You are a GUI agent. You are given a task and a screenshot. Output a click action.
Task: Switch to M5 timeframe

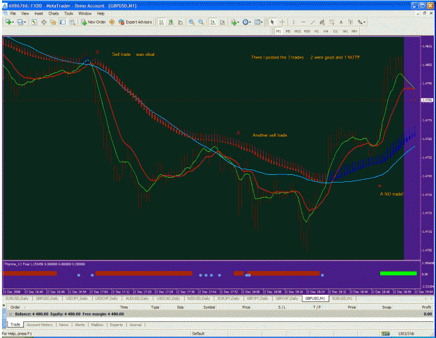288,31
